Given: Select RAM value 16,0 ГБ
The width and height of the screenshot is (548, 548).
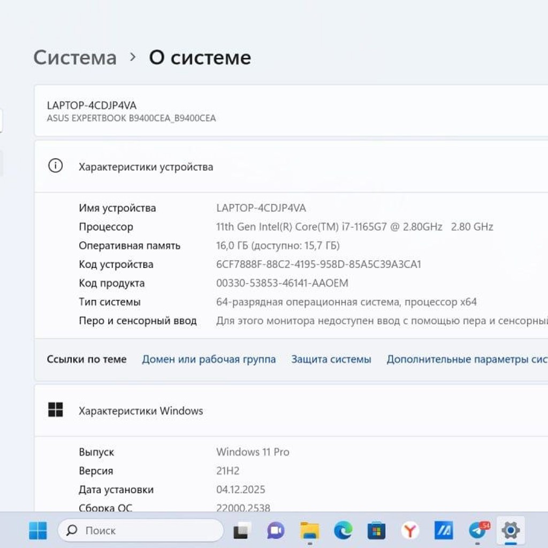Looking at the screenshot, I should pos(278,246).
